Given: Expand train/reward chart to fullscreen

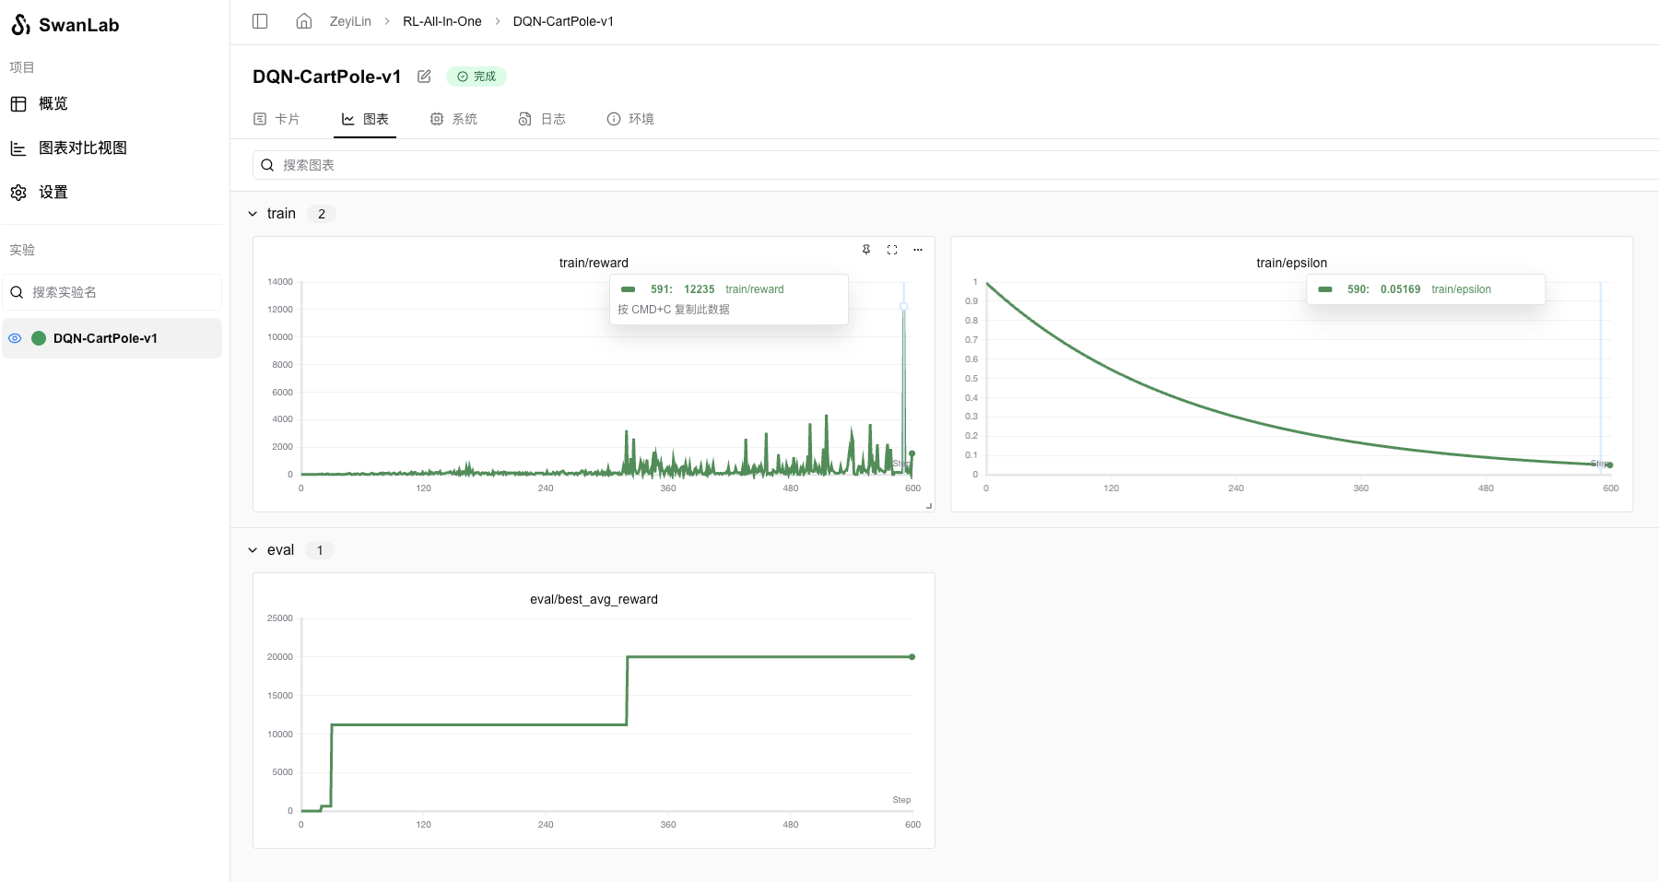Looking at the screenshot, I should click(x=892, y=250).
